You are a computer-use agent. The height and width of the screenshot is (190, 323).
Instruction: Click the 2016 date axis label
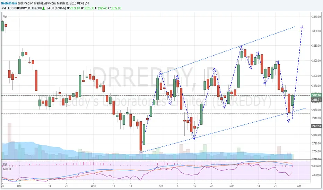click(93, 186)
